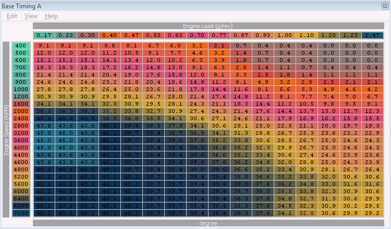Image resolution: width=391 pixels, height=229 pixels.
Task: Select the 1.47 engine load column header
Action: pos(373,35)
